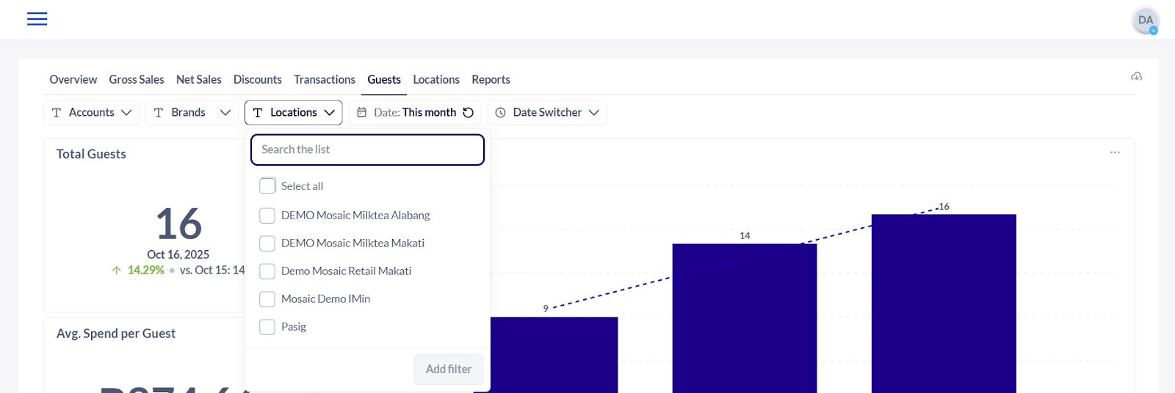The image size is (1175, 393).
Task: Open the chart's three-dot options menu
Action: point(1115,153)
